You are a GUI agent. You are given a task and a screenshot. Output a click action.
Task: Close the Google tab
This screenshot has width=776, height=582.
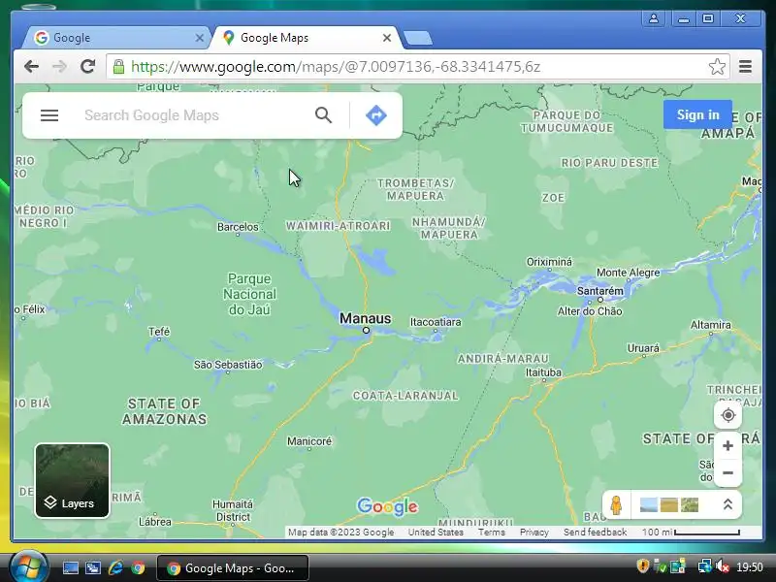pos(200,38)
